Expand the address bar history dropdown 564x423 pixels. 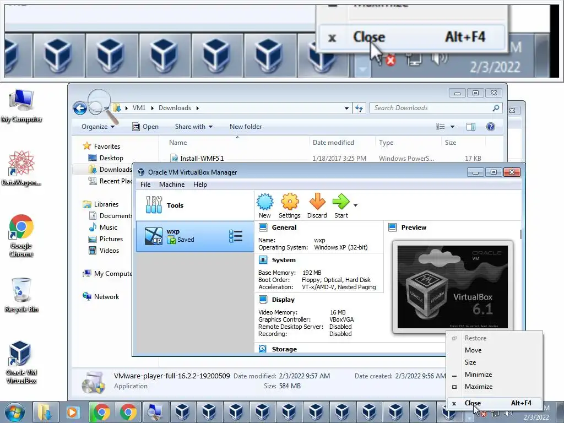coord(346,108)
